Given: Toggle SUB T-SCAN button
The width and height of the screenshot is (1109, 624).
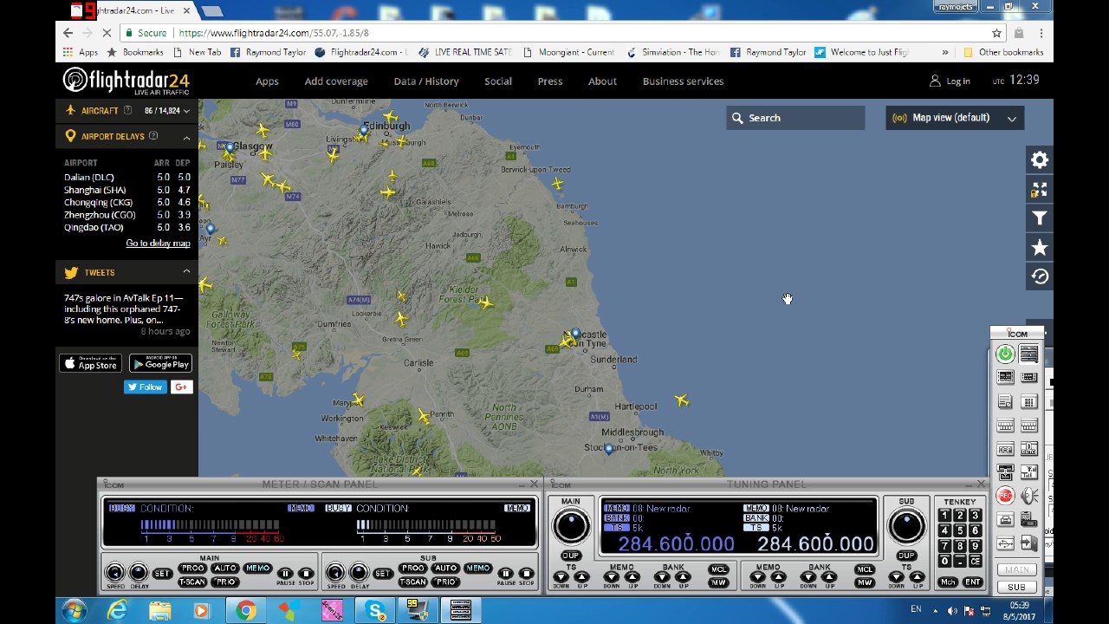Looking at the screenshot, I should coord(413,582).
